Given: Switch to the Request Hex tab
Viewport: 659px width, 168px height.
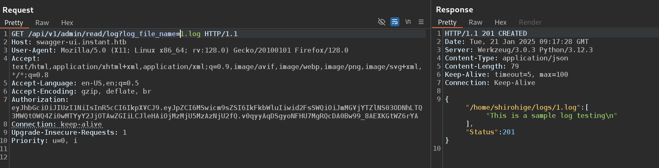Looking at the screenshot, I should click(67, 23).
